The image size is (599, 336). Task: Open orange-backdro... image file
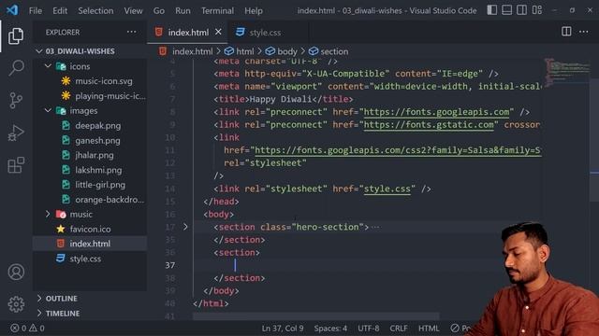(x=110, y=200)
